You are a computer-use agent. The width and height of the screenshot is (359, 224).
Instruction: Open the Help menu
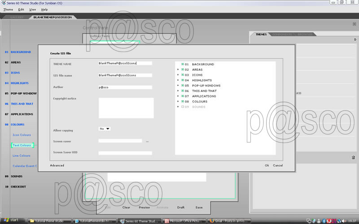click(44, 9)
